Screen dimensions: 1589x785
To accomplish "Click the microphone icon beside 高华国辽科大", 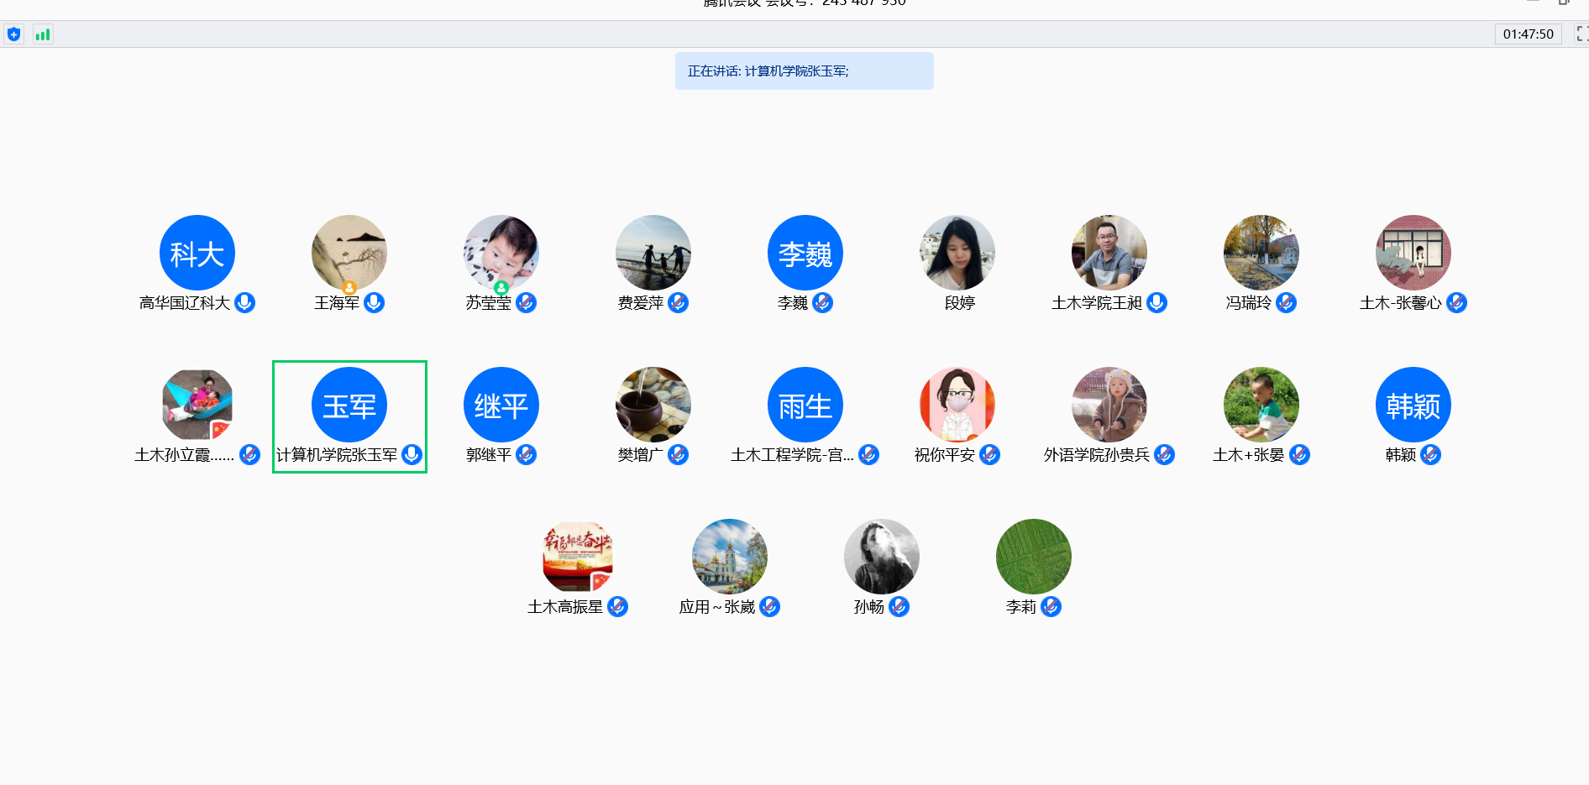I will (245, 302).
